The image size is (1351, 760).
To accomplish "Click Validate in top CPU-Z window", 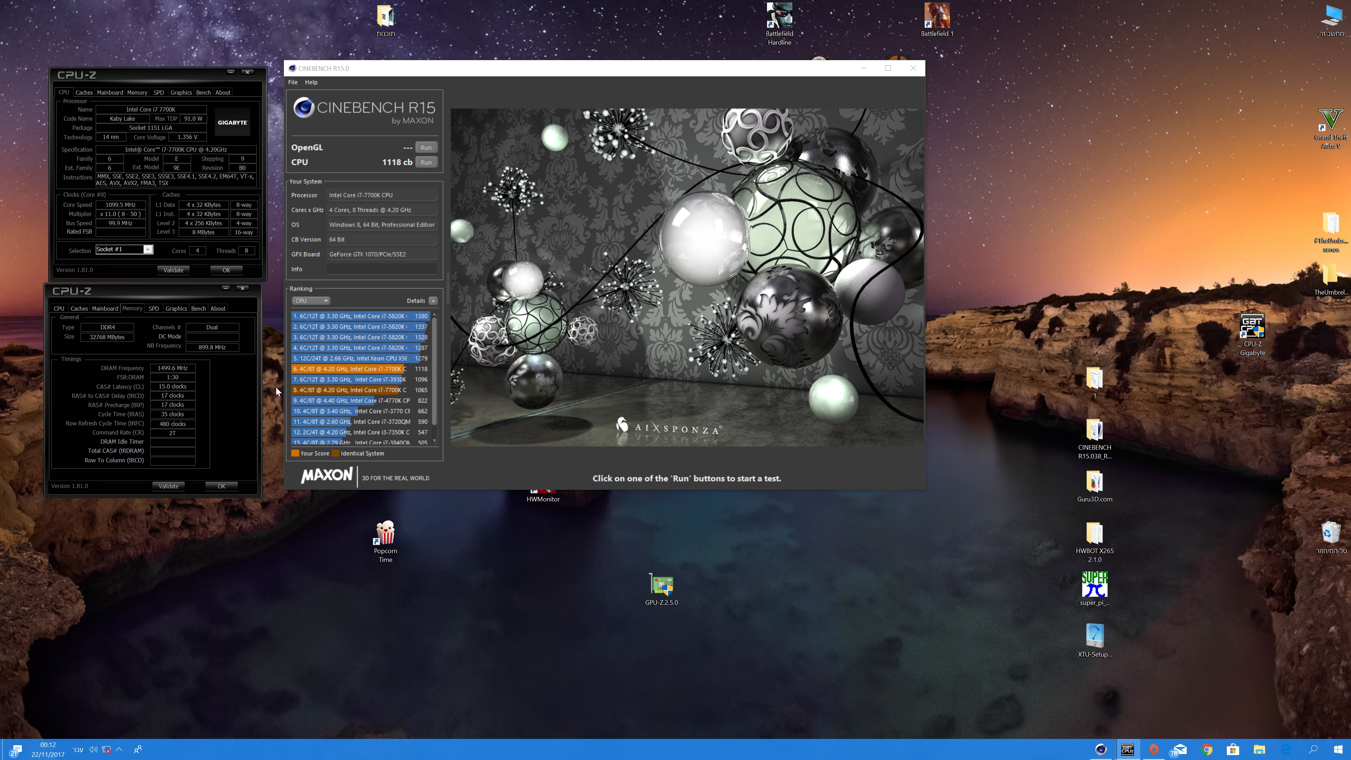I will pos(173,270).
